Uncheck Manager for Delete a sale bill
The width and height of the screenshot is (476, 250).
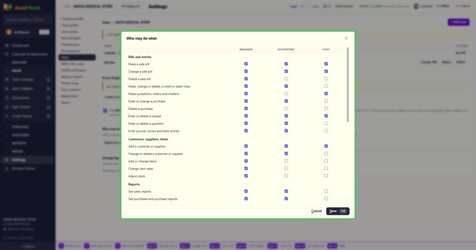[246, 79]
